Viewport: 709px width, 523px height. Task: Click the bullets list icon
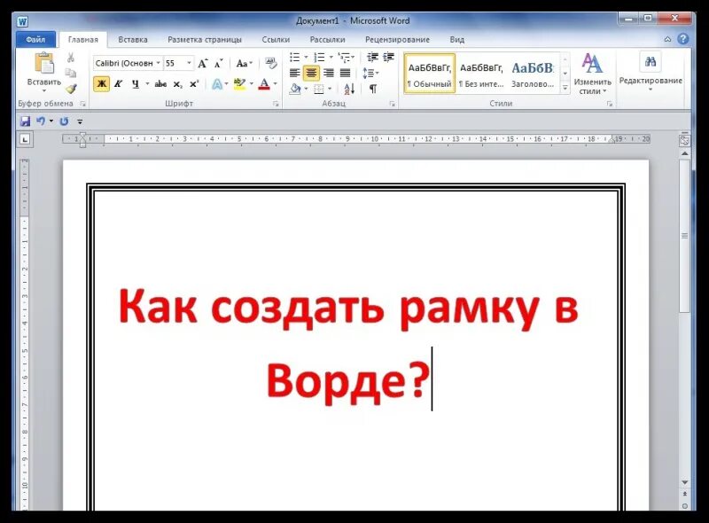click(x=295, y=58)
